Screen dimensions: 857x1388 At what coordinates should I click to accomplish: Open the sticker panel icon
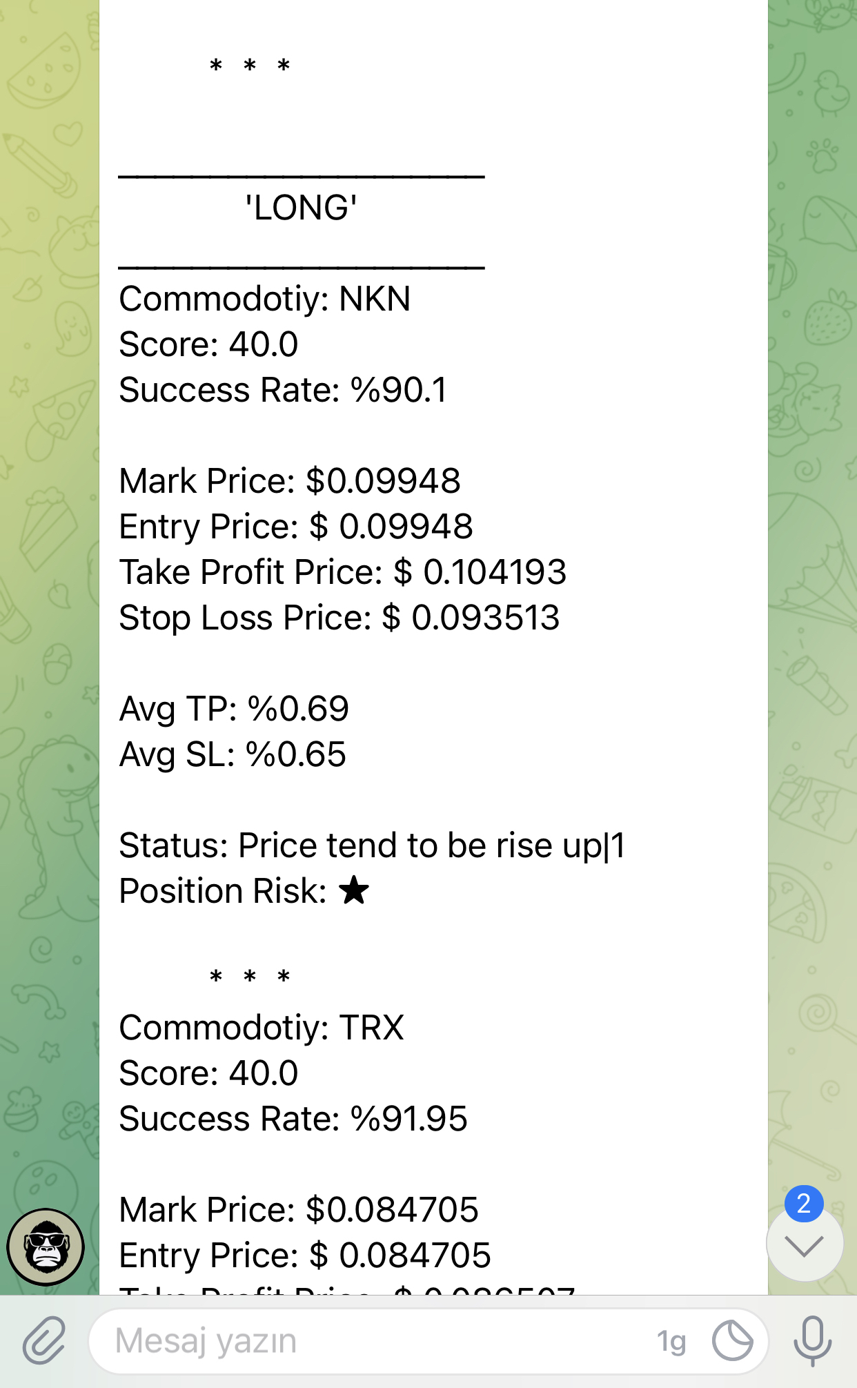click(x=732, y=1340)
